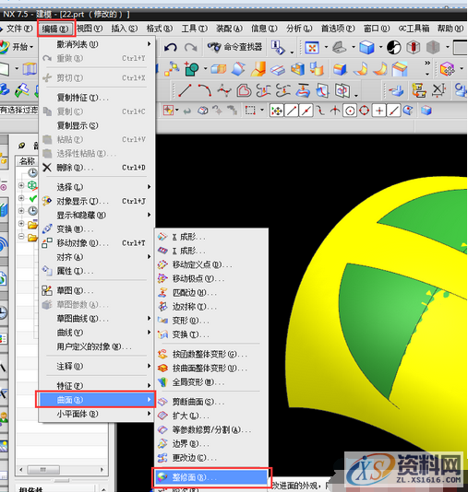This screenshot has height=492, width=468.
Task: Expand the 草图曲线(K) submenu
Action: point(97,319)
